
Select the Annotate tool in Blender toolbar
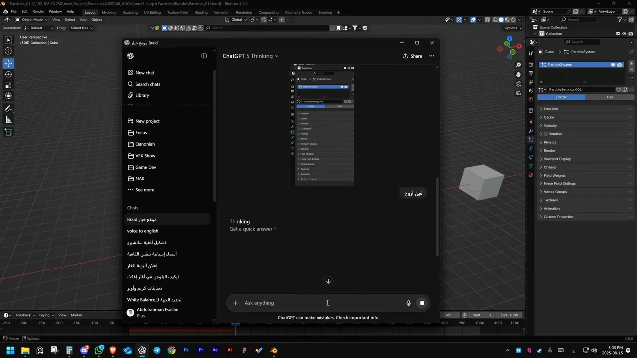(9, 109)
